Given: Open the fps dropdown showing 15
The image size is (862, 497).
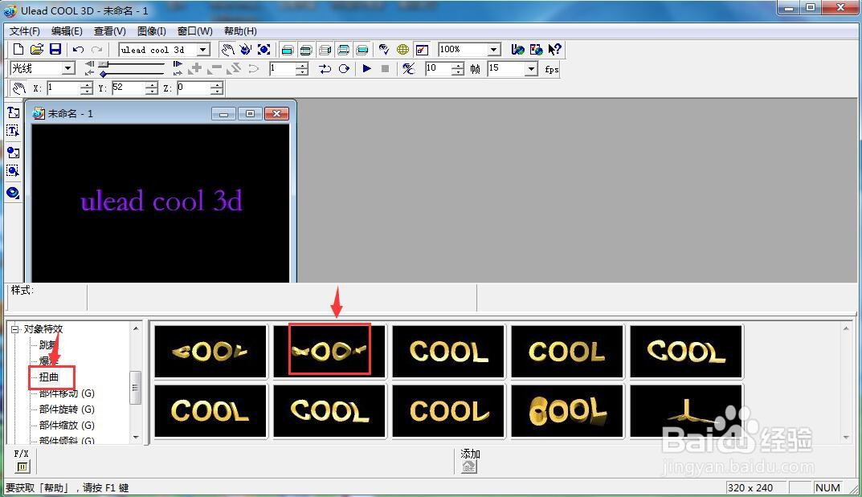Looking at the screenshot, I should [x=530, y=68].
